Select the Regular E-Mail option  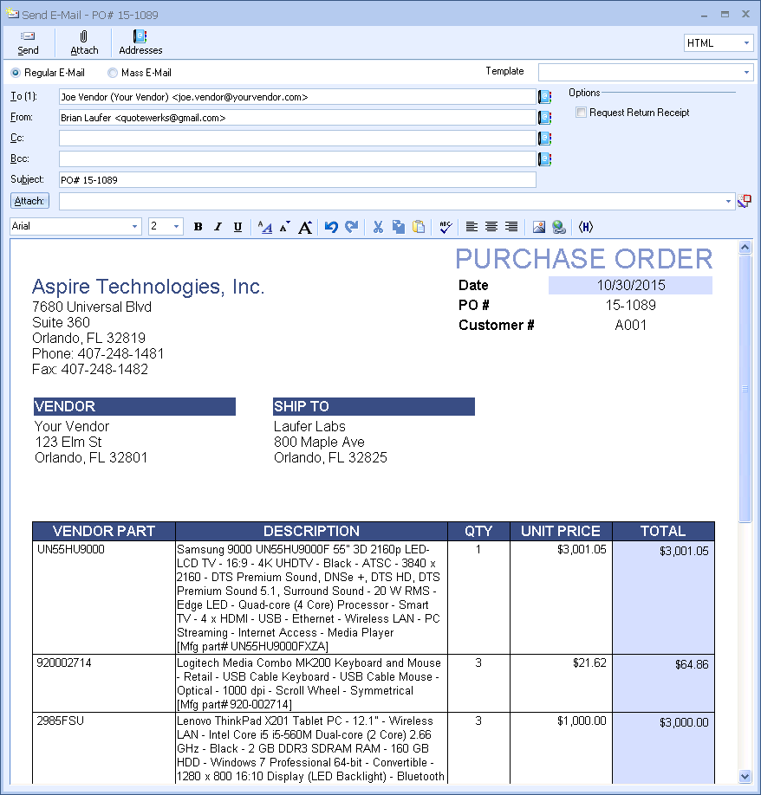click(x=16, y=74)
